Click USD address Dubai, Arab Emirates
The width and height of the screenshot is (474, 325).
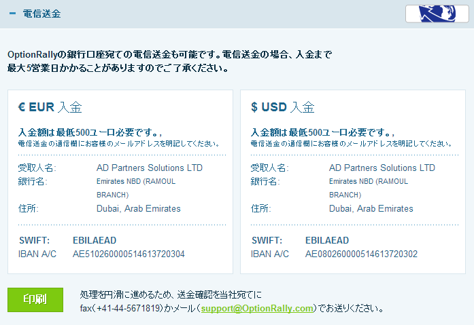(x=371, y=208)
